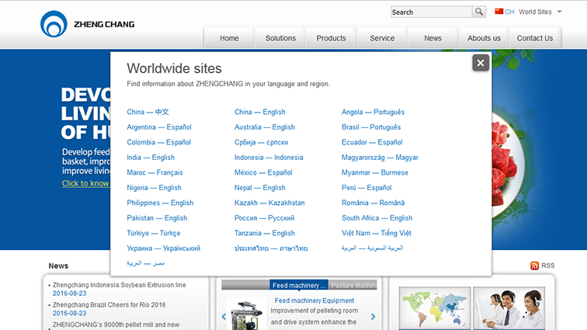This screenshot has height=330, width=587.
Task: Expand the World Sites dropdown
Action: pyautogui.click(x=559, y=12)
